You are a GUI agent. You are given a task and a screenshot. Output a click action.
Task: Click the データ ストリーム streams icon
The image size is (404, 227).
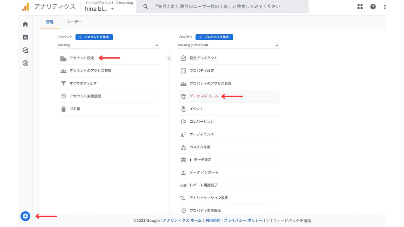183,96
